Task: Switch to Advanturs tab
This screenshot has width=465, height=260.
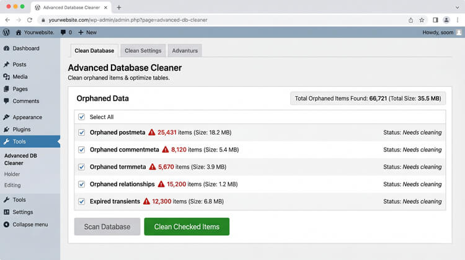Action: pyautogui.click(x=185, y=51)
